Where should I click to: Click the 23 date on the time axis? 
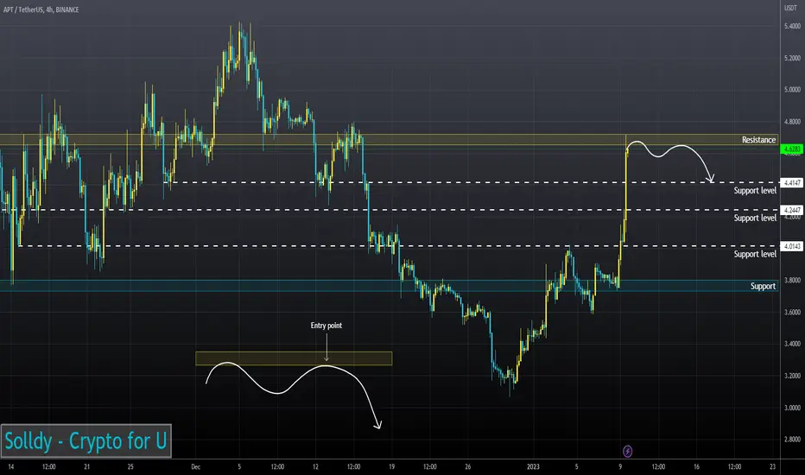click(773, 466)
